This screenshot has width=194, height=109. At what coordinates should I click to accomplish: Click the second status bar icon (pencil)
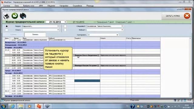click(x=178, y=100)
